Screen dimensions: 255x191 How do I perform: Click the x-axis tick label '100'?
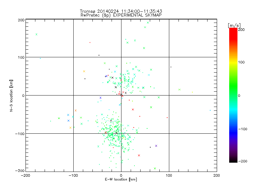tap(169, 175)
